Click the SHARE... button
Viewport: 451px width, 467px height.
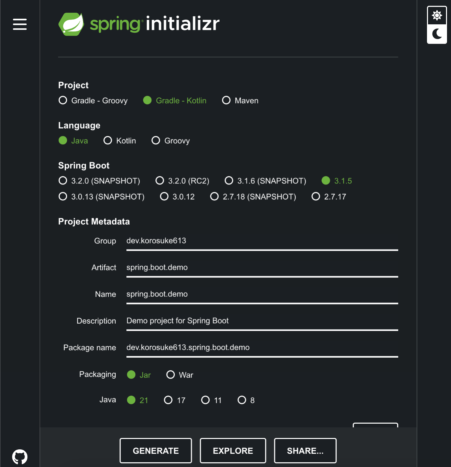coord(305,451)
